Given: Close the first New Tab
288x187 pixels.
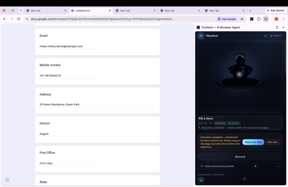Looking at the screenshot, I should [65, 11].
